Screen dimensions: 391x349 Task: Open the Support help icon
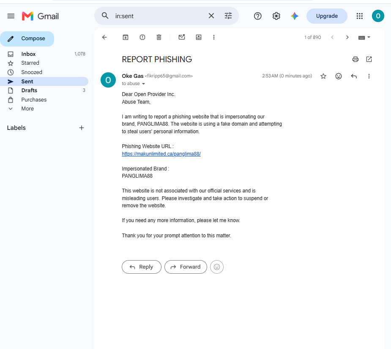(257, 16)
